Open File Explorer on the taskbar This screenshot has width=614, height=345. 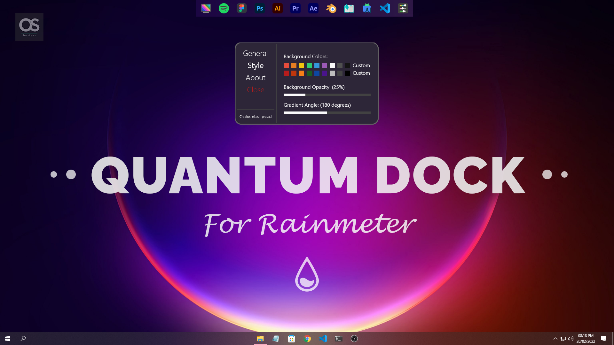click(x=260, y=339)
